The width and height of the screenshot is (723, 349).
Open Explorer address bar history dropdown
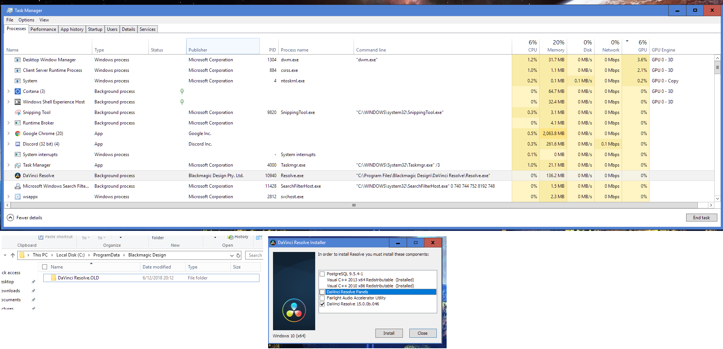click(232, 255)
